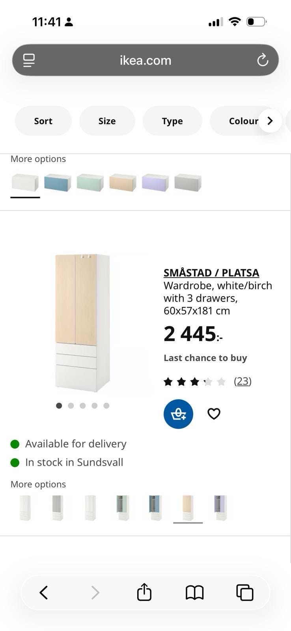This screenshot has height=631, width=291.
Task: Open the Safari page settings icon
Action: click(x=29, y=60)
